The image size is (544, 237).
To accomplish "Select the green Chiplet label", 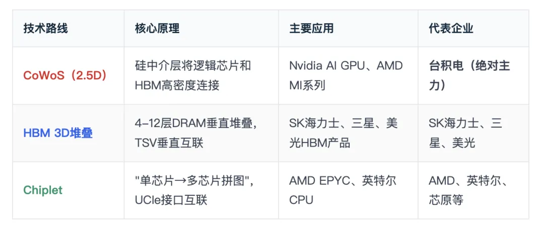I will [x=43, y=190].
